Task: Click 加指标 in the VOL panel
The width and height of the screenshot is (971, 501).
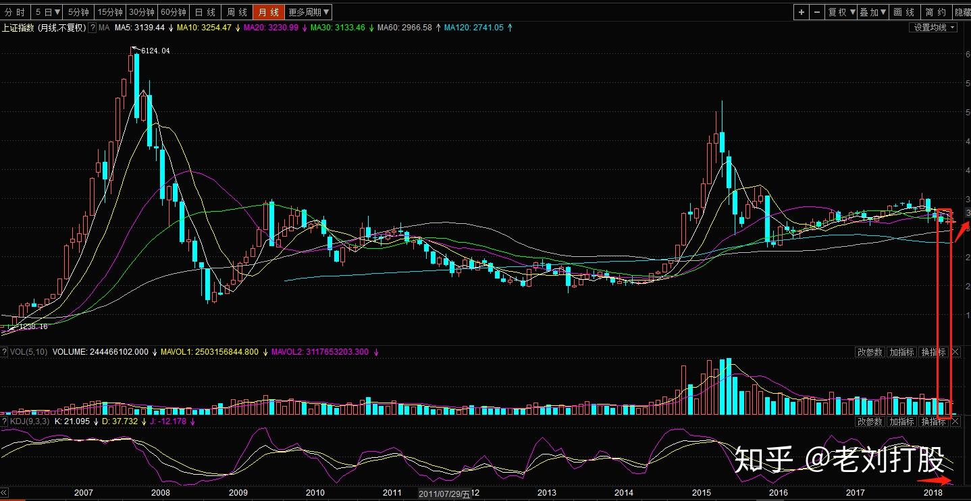Action: click(x=901, y=352)
